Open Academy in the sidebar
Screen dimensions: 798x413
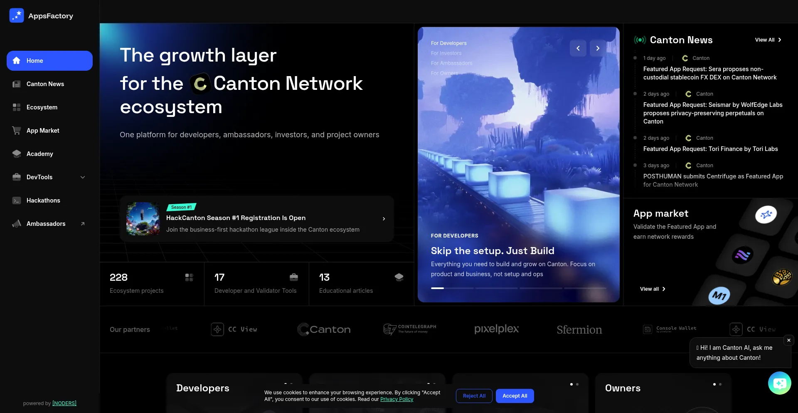click(49, 154)
